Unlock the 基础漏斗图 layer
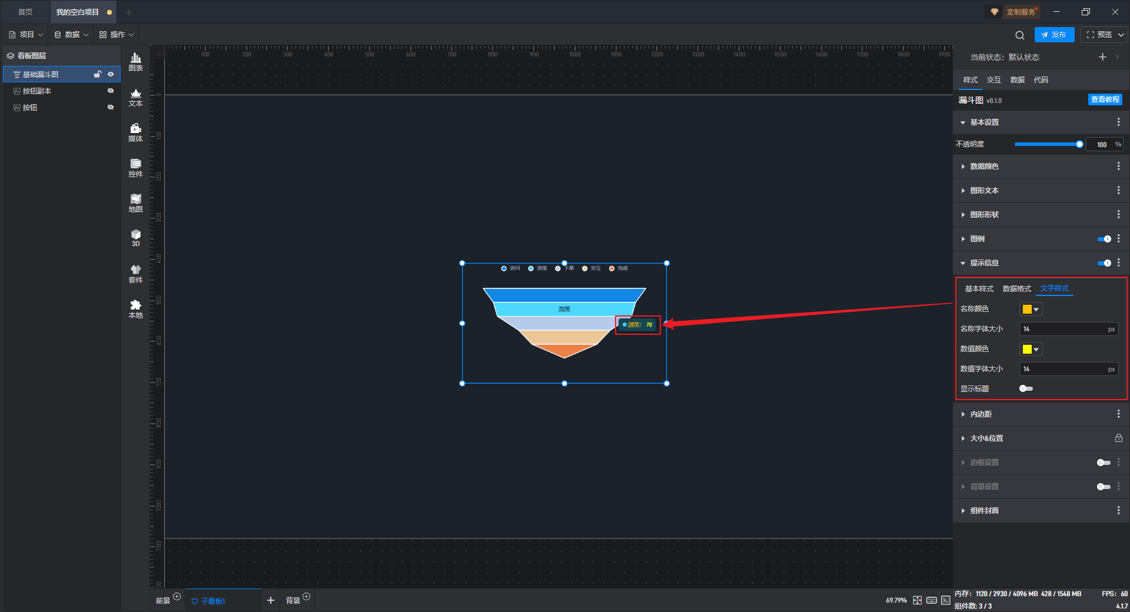This screenshot has height=612, width=1130. click(x=98, y=74)
